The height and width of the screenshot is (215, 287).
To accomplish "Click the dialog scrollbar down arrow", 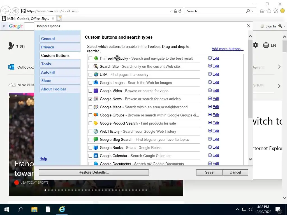I will tap(250, 159).
